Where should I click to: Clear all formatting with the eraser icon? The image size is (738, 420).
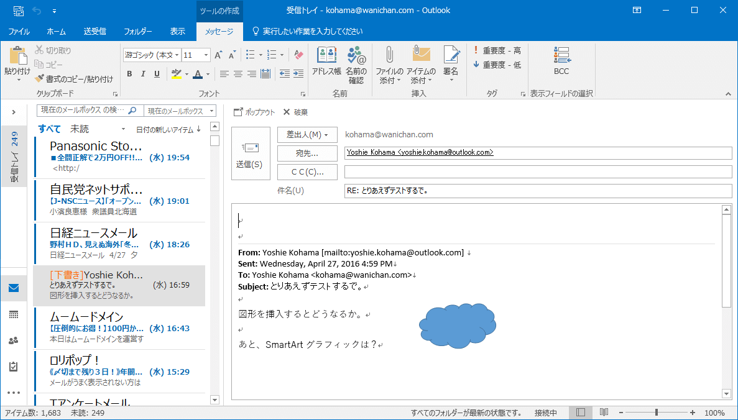(298, 55)
